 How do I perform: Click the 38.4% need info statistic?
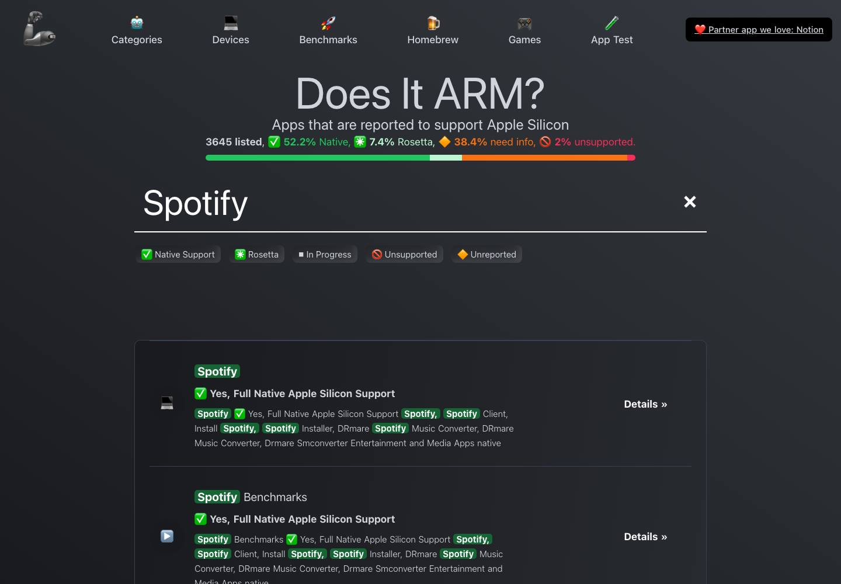tap(487, 142)
